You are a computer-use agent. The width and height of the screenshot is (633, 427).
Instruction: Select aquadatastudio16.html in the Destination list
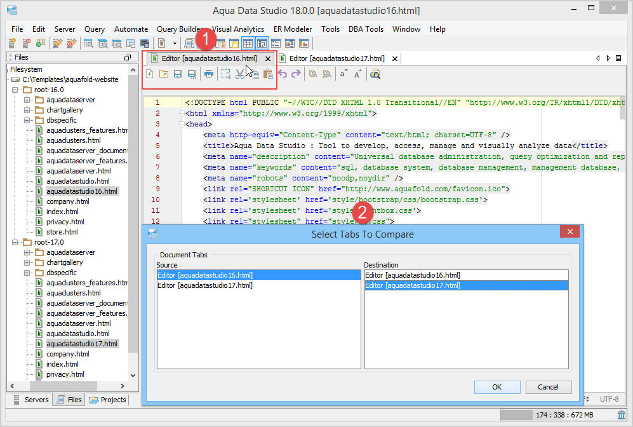pos(413,275)
